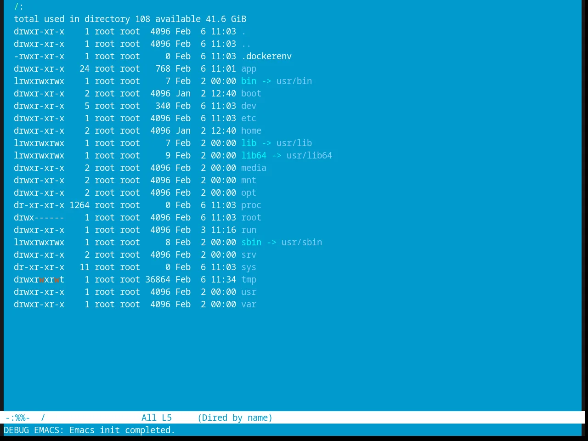Click the 11:34 timestamp of tmp

223,279
